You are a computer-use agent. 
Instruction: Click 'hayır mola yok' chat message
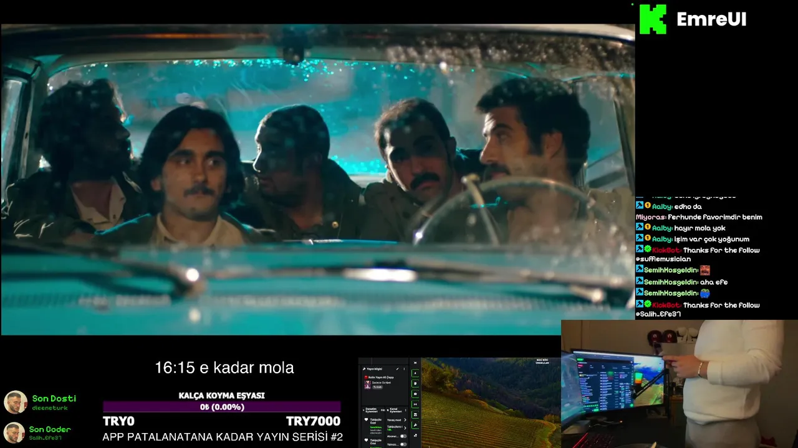click(x=699, y=228)
